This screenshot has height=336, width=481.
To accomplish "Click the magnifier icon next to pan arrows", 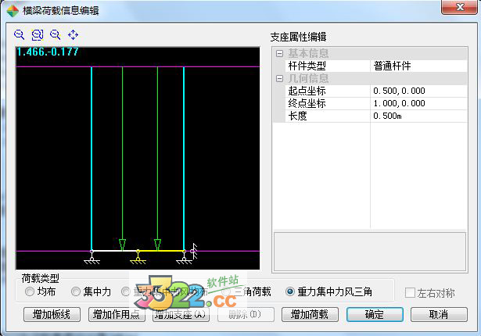I will coord(56,34).
